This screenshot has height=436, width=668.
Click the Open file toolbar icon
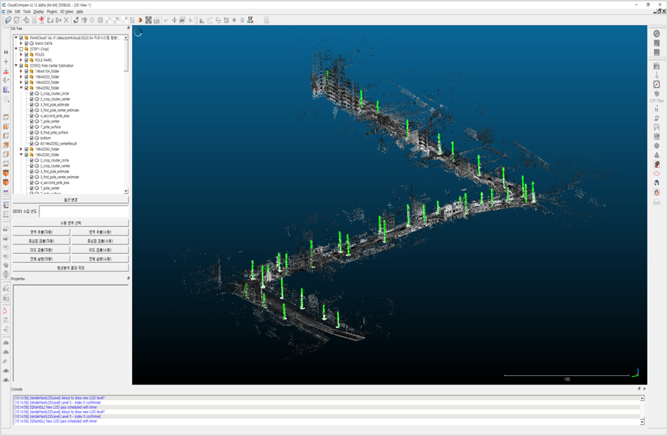[x=8, y=21]
